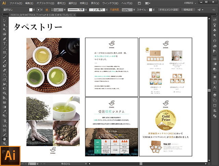Click the ドキュメント設定 button

click(x=168, y=10)
